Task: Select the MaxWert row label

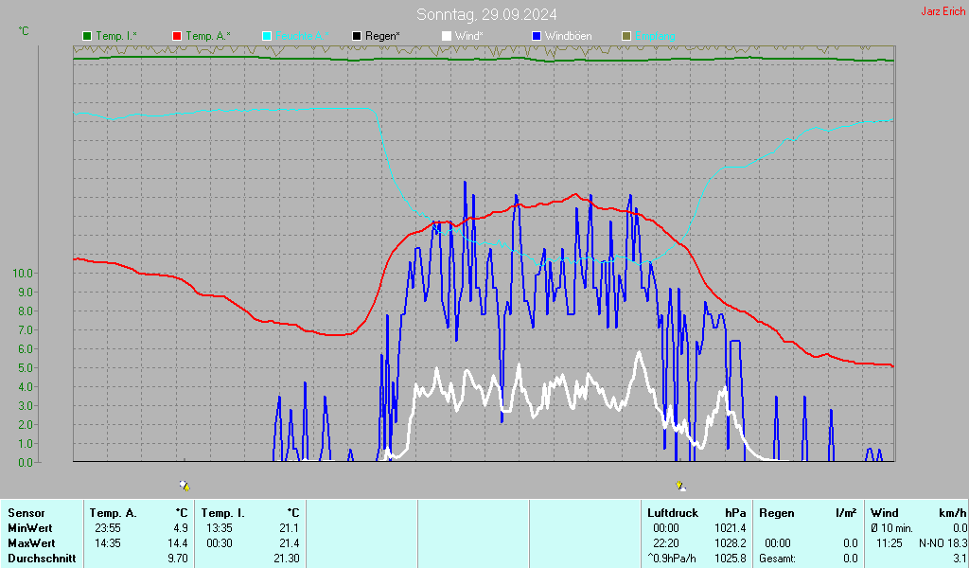Action: click(x=30, y=543)
